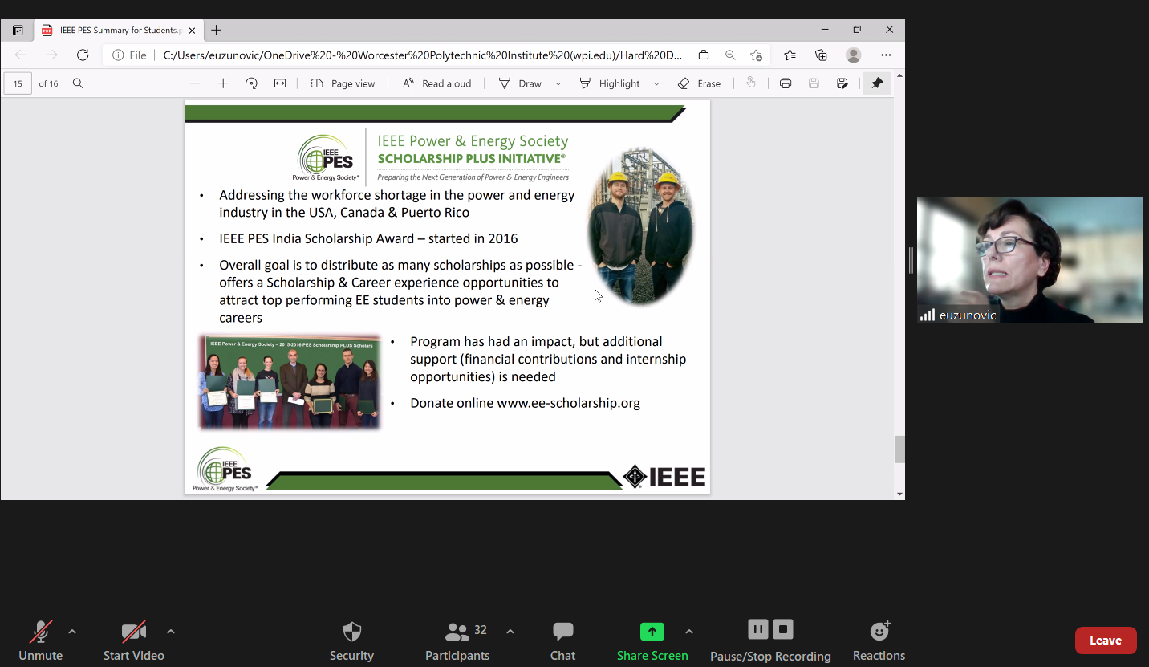Select the Erase tool
This screenshot has height=667, width=1149.
click(x=699, y=83)
